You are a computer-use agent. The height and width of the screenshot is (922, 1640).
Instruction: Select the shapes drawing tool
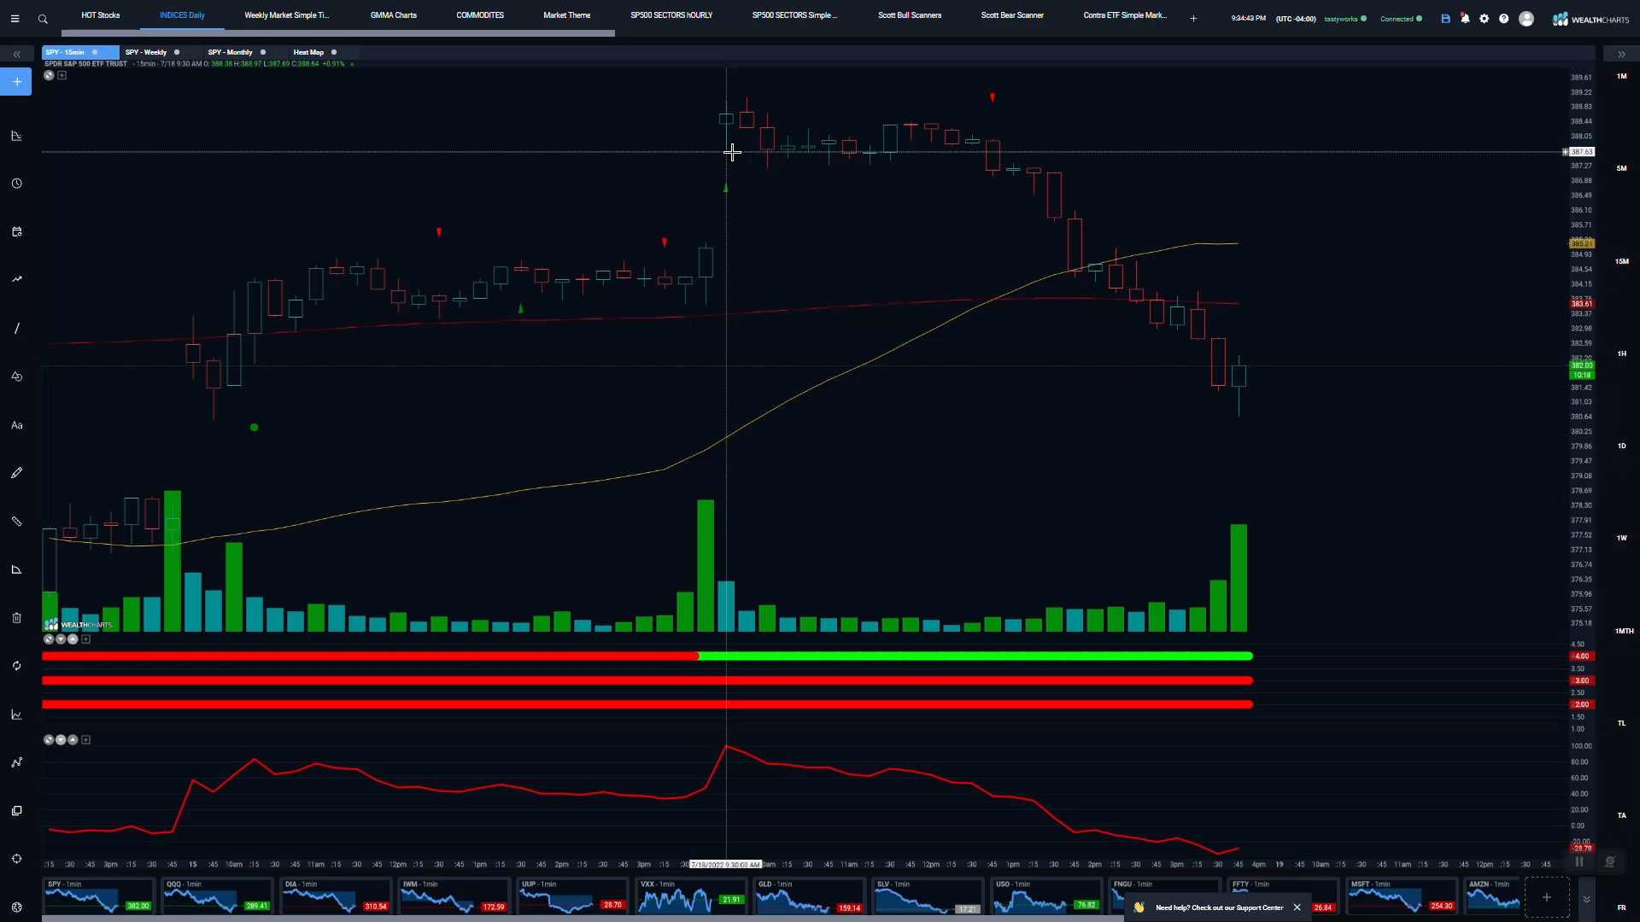tap(16, 376)
